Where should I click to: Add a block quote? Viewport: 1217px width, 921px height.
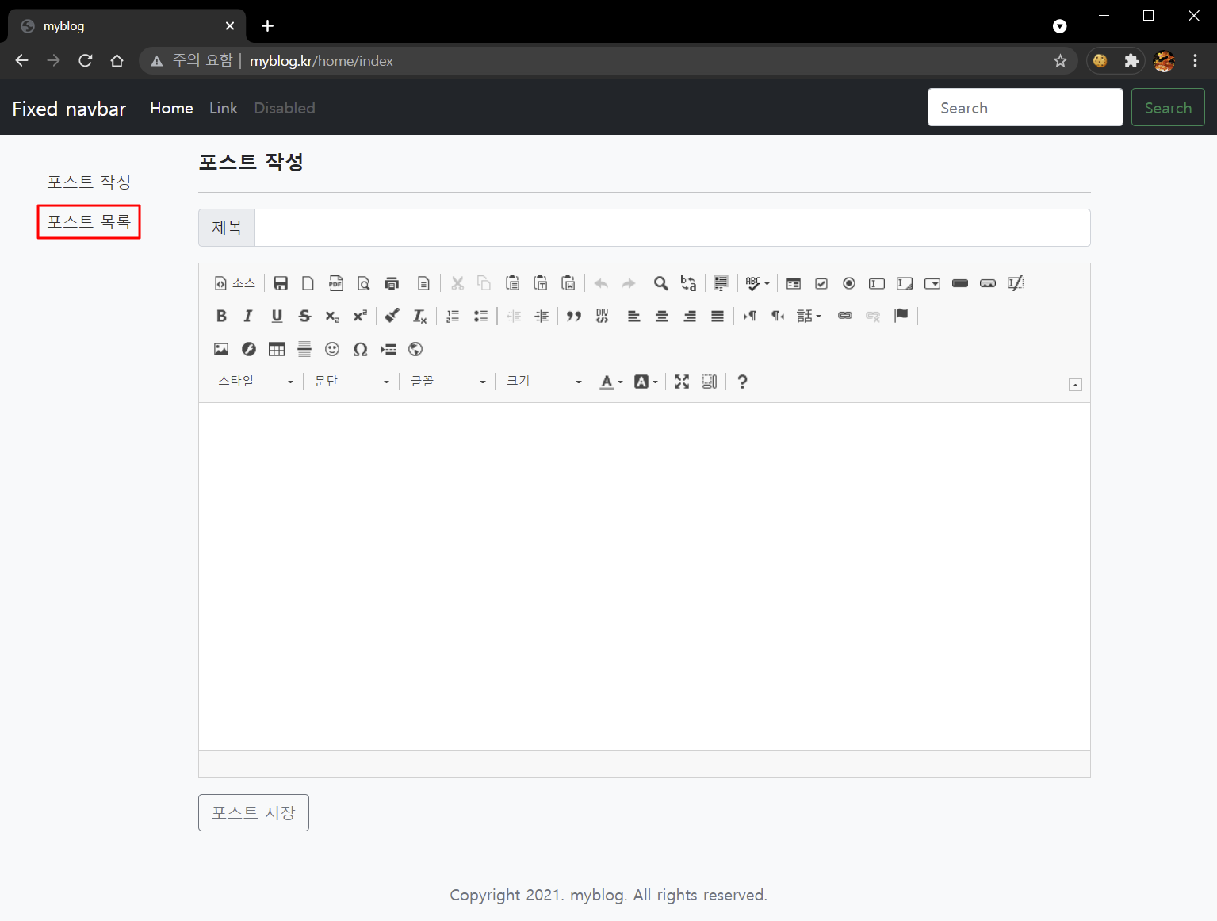(574, 316)
